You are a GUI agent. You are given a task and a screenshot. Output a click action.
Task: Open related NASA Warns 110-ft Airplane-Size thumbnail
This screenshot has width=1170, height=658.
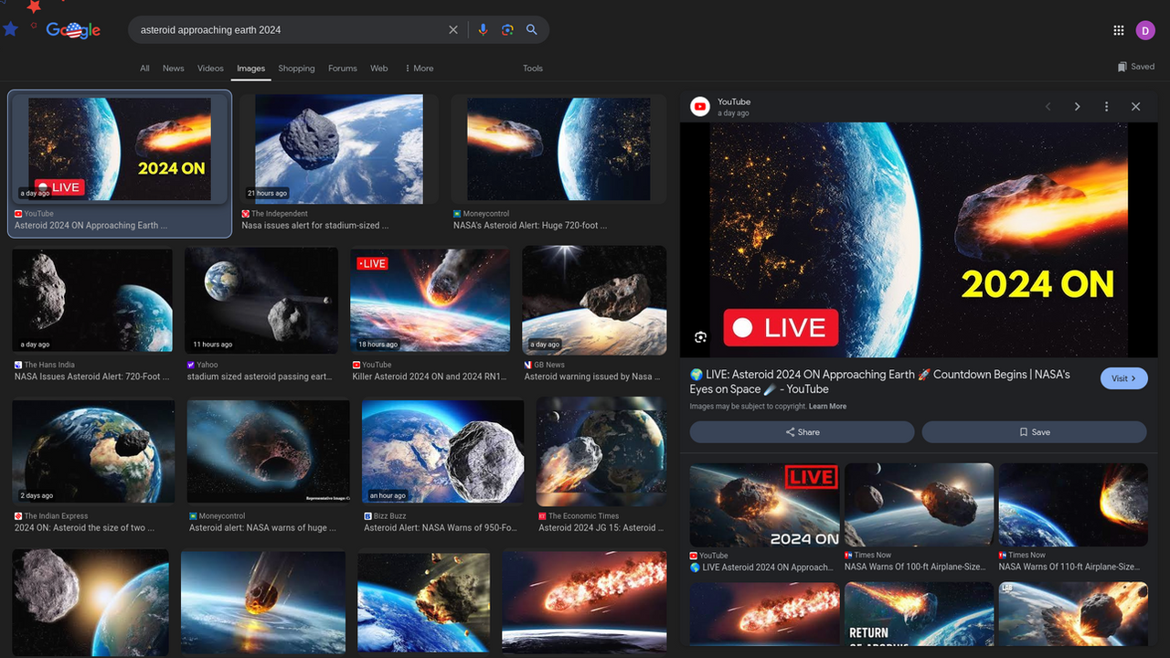1073,505
